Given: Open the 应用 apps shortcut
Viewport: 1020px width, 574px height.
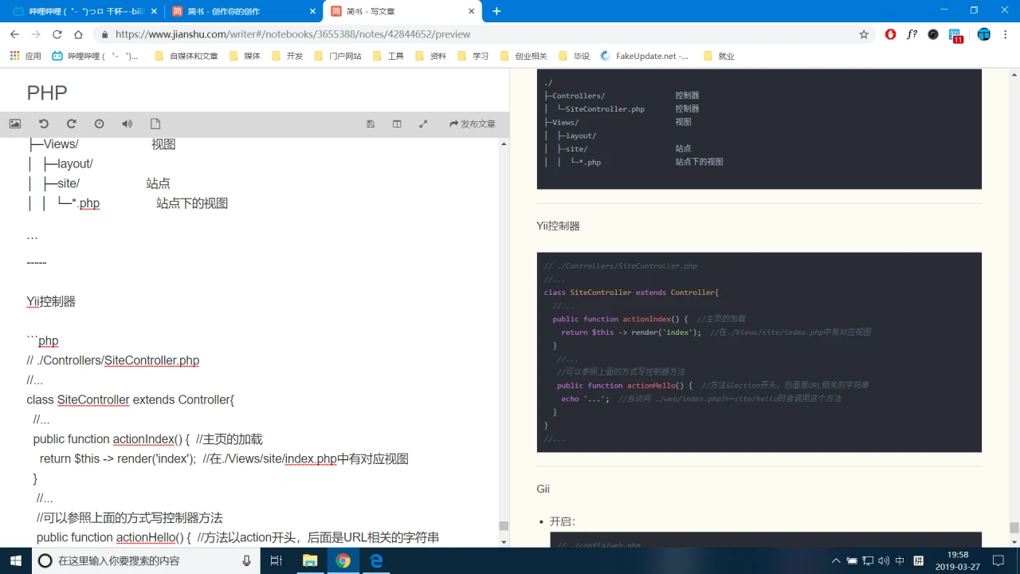Looking at the screenshot, I should click(x=25, y=57).
